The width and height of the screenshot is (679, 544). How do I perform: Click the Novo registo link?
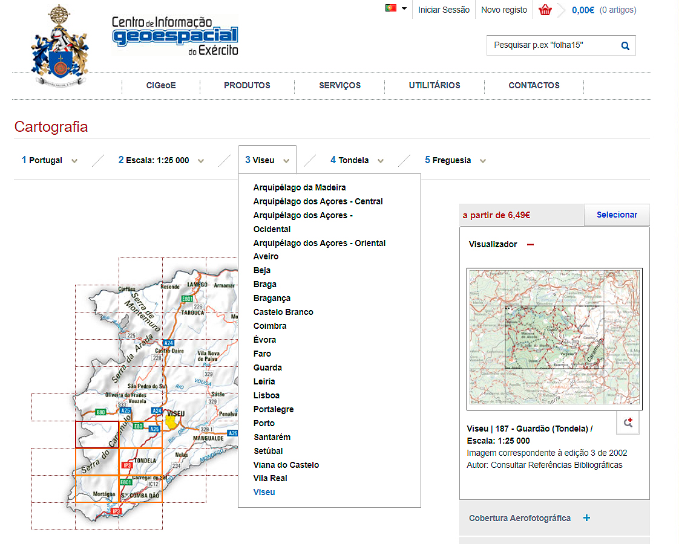click(x=504, y=10)
